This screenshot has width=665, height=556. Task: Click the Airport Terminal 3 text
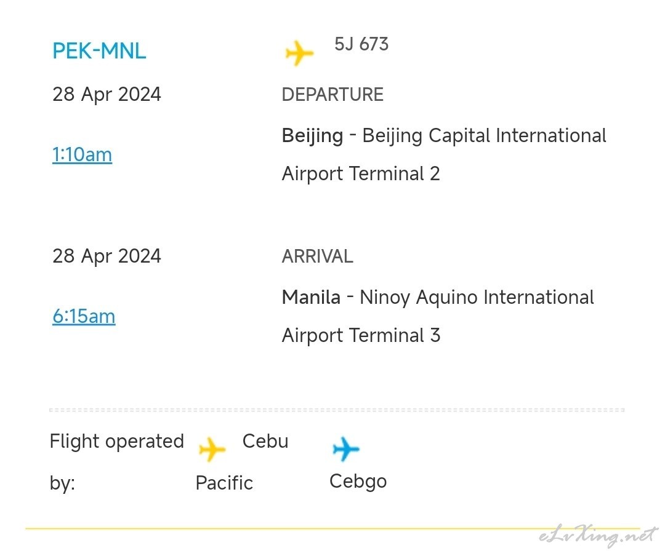[x=361, y=336]
